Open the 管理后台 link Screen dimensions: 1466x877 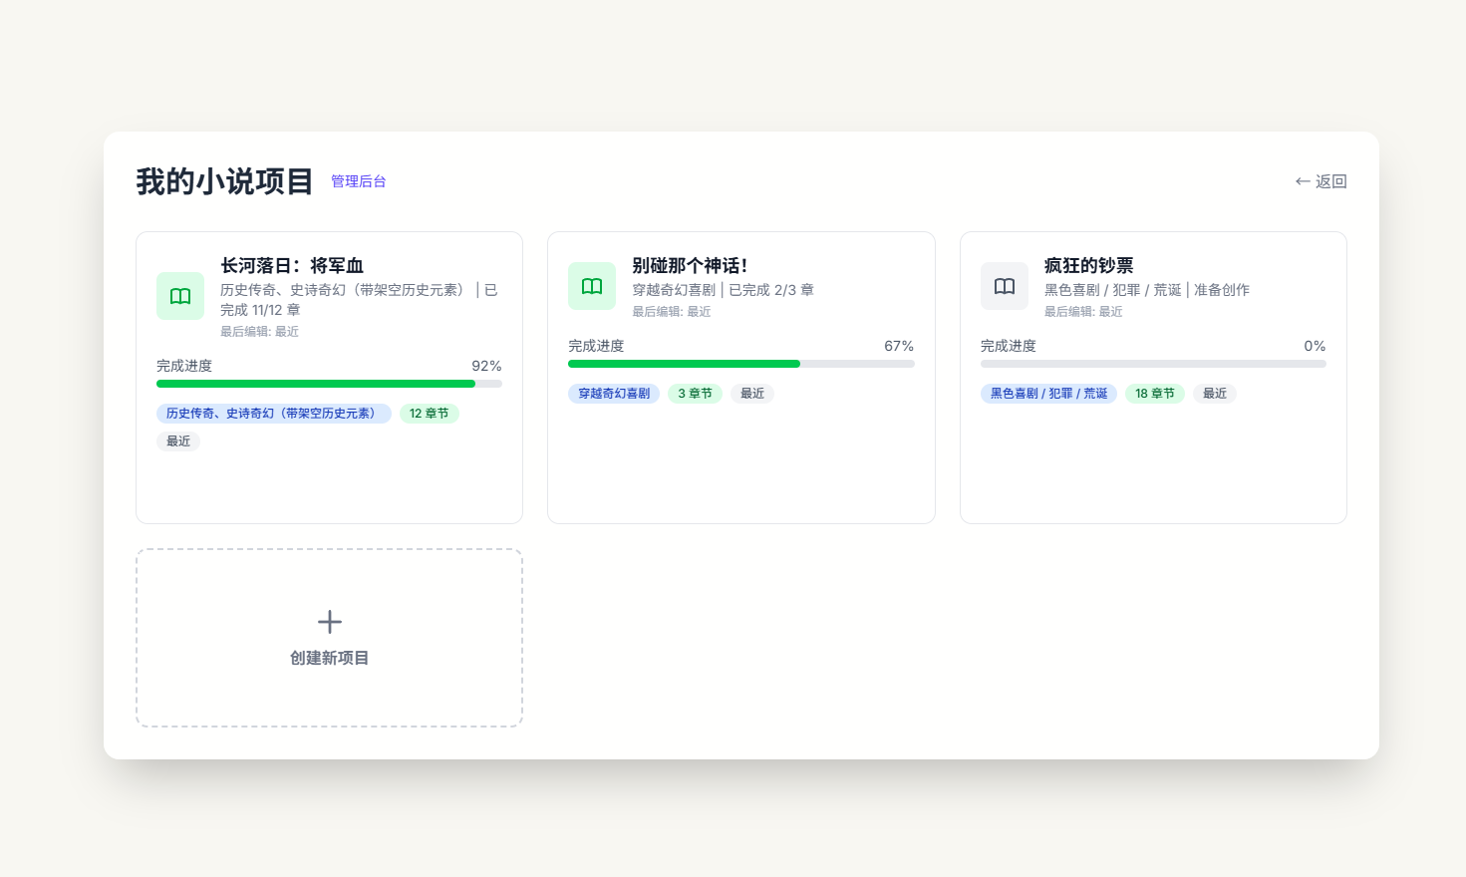tap(359, 181)
